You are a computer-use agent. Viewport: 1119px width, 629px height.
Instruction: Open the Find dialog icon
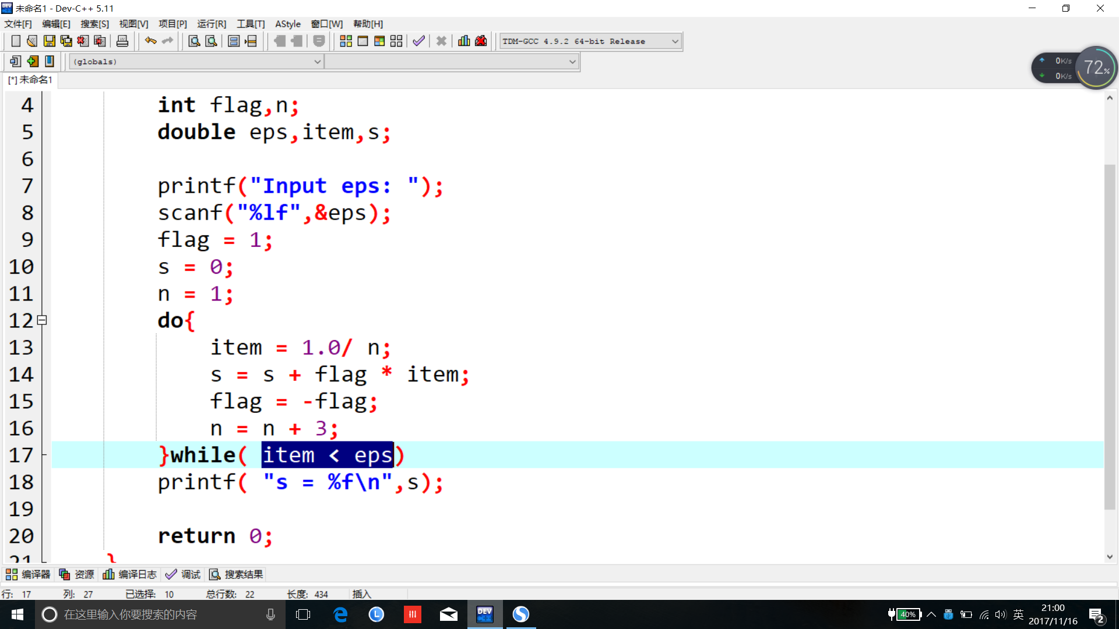(x=195, y=41)
